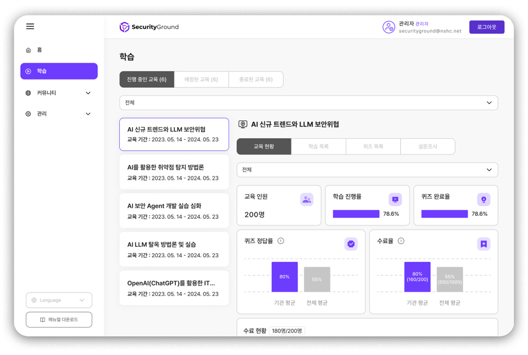Switch to the 퀴즈 목록 tab
Screen dimensions: 528x355
[373, 147]
